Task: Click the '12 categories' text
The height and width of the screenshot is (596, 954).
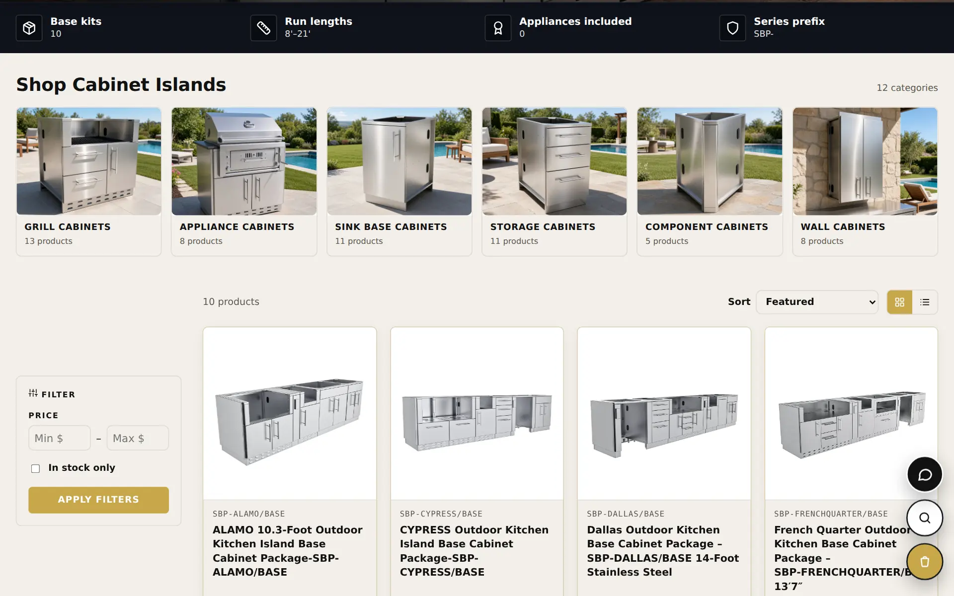Action: [907, 88]
